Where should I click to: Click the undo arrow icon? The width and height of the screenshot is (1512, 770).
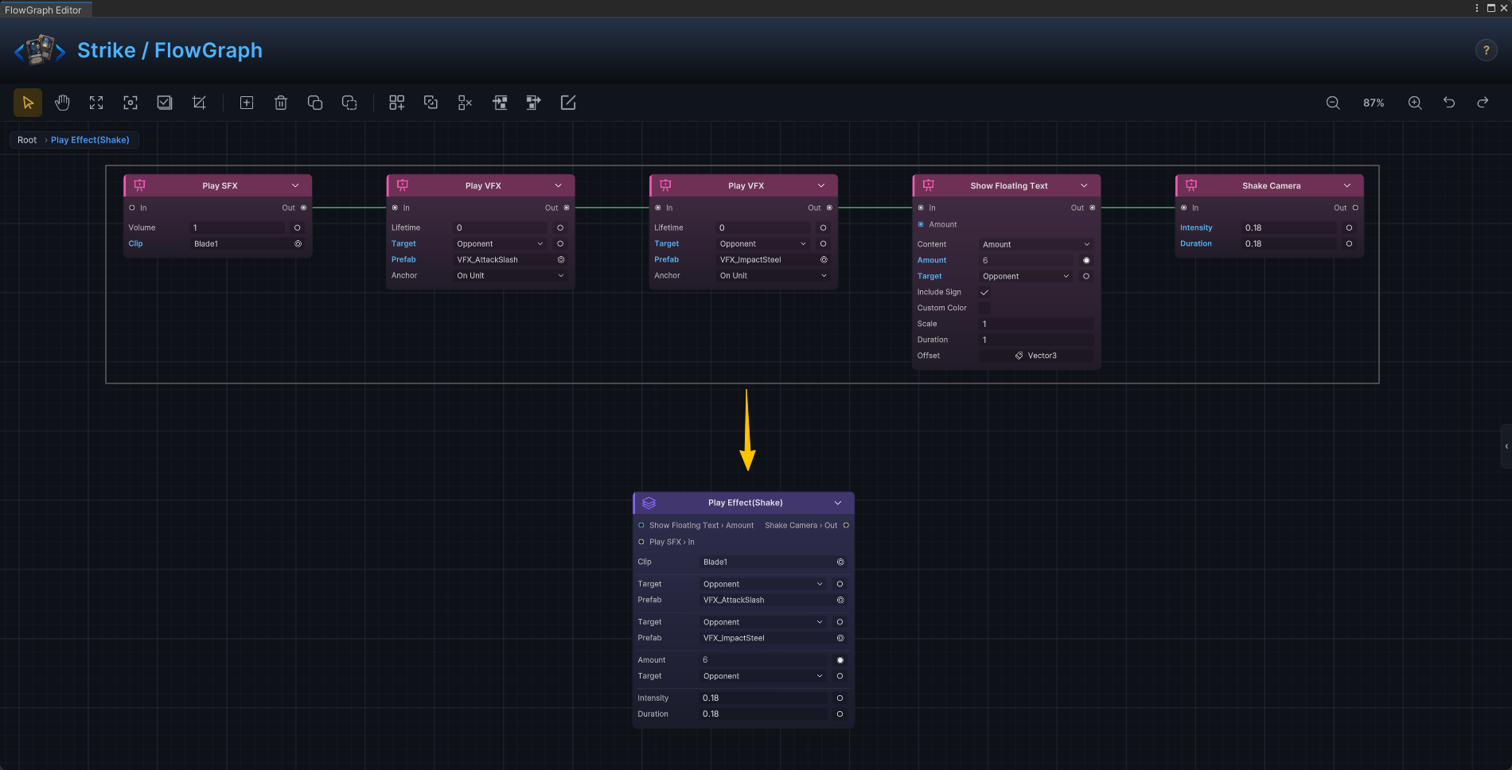tap(1449, 103)
